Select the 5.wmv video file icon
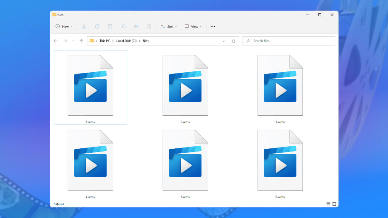Screen dimensions: 388x218 coord(185,160)
